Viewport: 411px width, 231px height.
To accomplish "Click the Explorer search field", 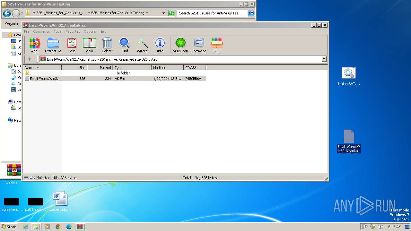I will (x=212, y=13).
